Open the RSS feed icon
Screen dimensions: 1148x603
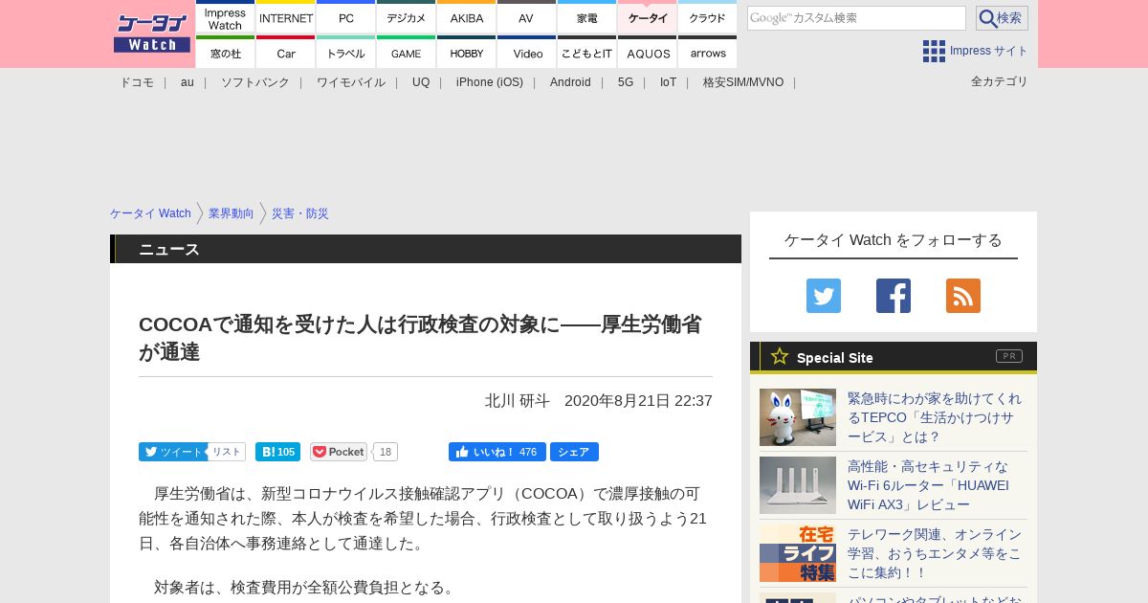tap(963, 296)
